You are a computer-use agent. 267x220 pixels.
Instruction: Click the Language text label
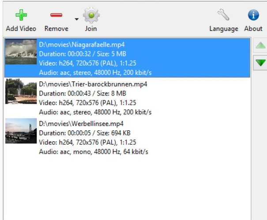point(224,29)
